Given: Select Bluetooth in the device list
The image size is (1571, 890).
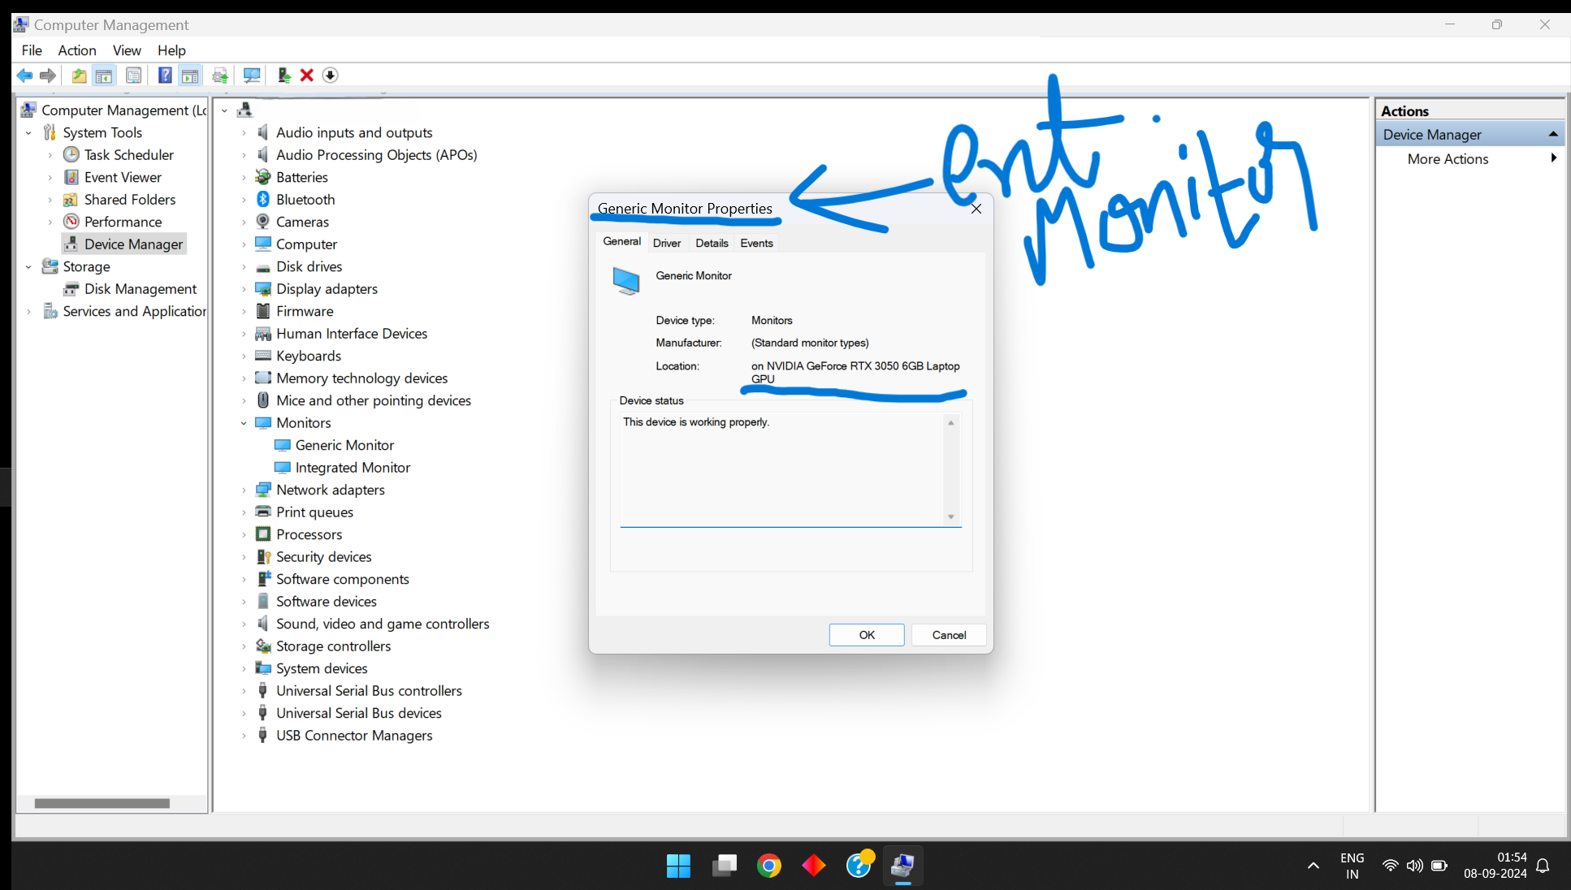Looking at the screenshot, I should coord(305,200).
